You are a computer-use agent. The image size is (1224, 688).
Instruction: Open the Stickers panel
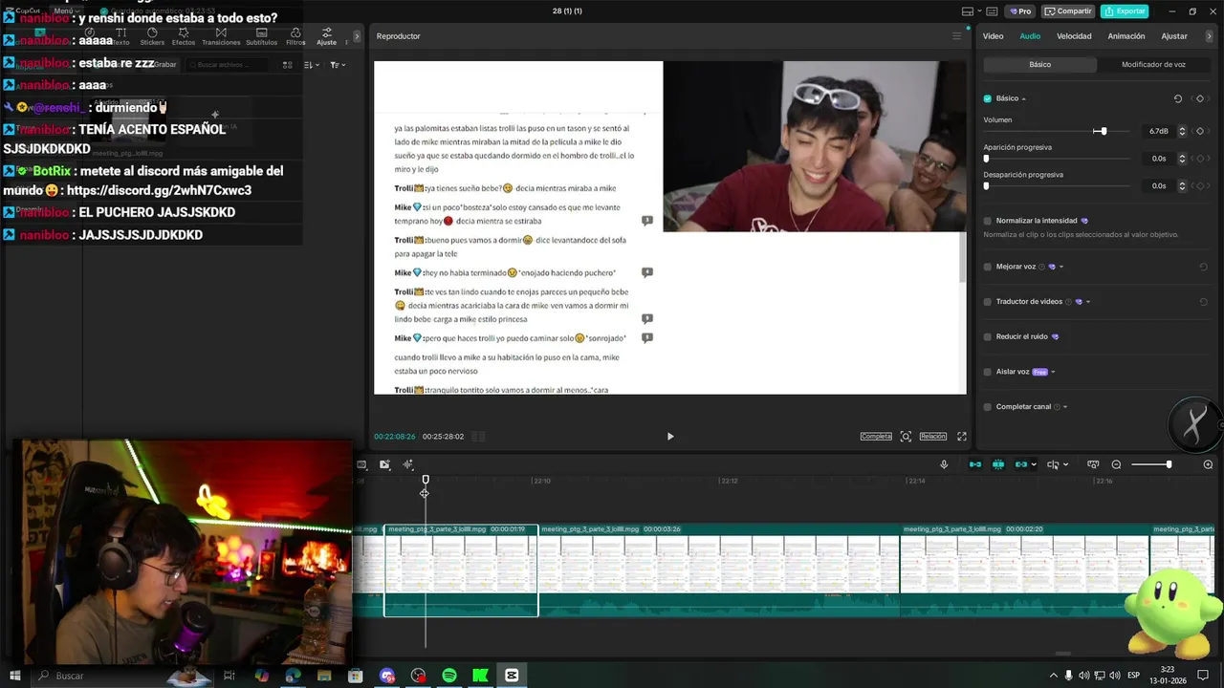click(152, 36)
